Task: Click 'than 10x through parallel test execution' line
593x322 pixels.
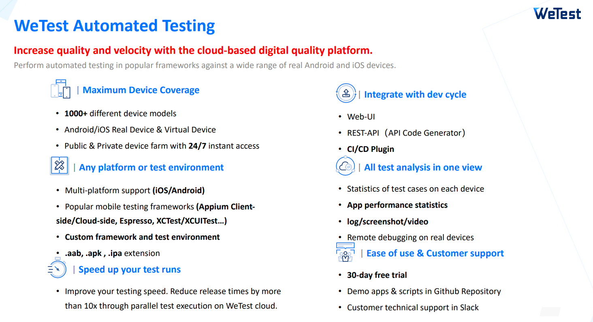Action: 171,306
